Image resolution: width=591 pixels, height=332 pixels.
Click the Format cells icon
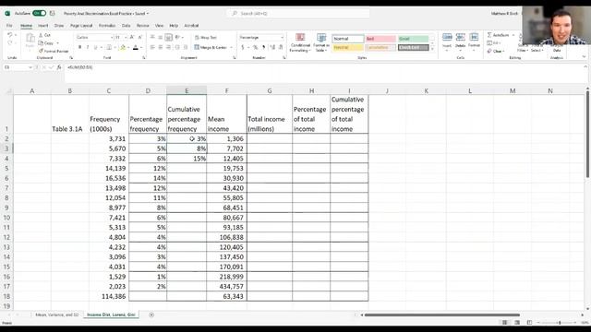(x=474, y=41)
